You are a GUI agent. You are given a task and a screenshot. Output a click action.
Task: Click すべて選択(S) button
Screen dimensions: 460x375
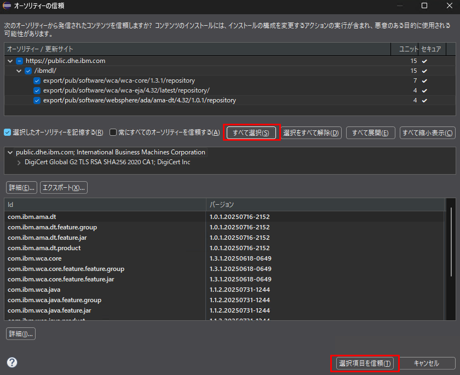pyautogui.click(x=251, y=133)
